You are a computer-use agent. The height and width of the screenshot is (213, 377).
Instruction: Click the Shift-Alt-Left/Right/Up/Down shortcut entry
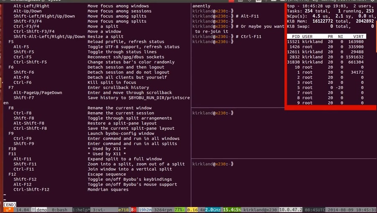pos(49,36)
